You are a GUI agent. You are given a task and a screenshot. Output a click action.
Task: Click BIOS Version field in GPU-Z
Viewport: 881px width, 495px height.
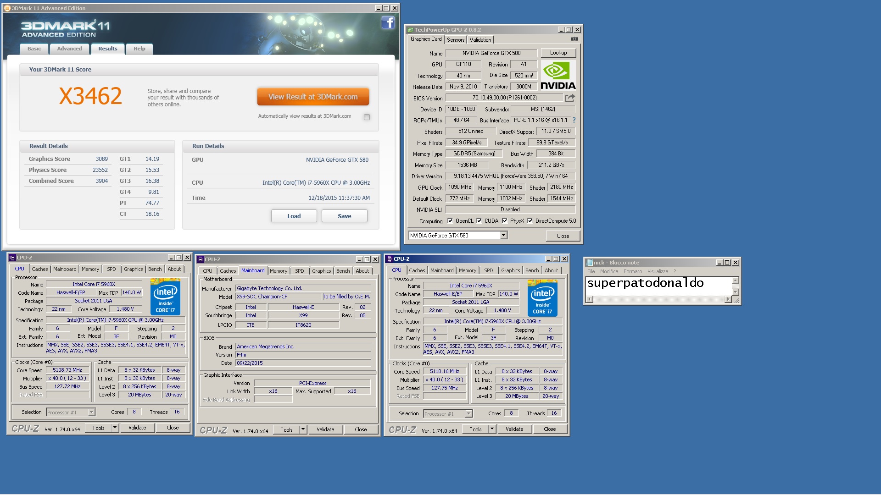pyautogui.click(x=504, y=98)
